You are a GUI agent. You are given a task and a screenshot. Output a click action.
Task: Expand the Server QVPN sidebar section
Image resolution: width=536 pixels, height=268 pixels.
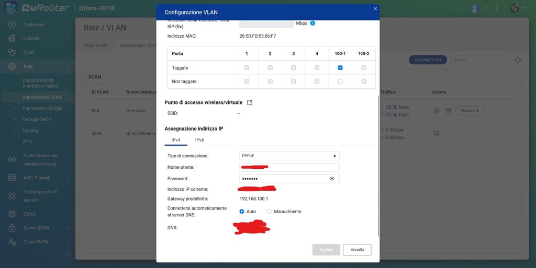click(x=69, y=228)
